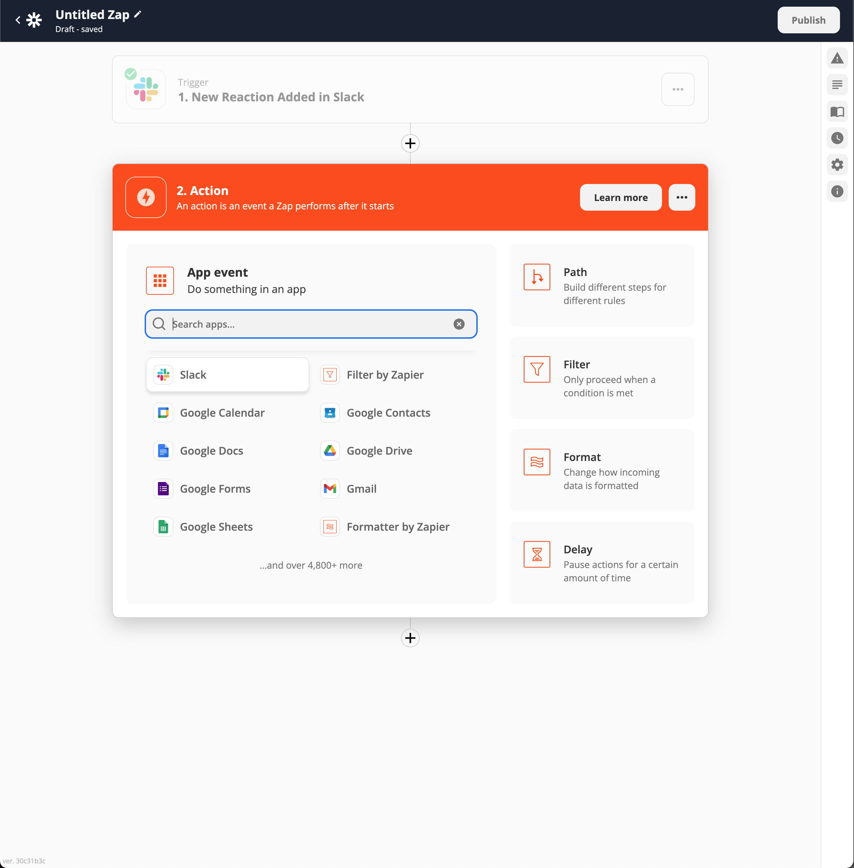
Task: Open the help book sidebar icon
Action: [x=837, y=112]
